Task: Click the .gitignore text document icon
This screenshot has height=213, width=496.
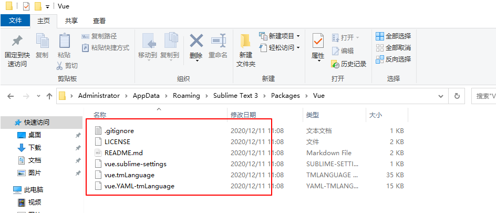Action: [99, 131]
